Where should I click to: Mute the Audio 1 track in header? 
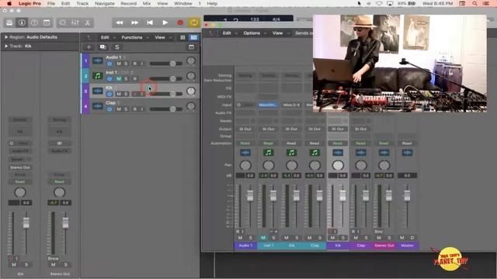click(119, 64)
